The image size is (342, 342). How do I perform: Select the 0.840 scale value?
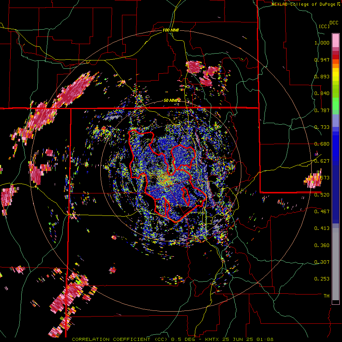pyautogui.click(x=322, y=93)
